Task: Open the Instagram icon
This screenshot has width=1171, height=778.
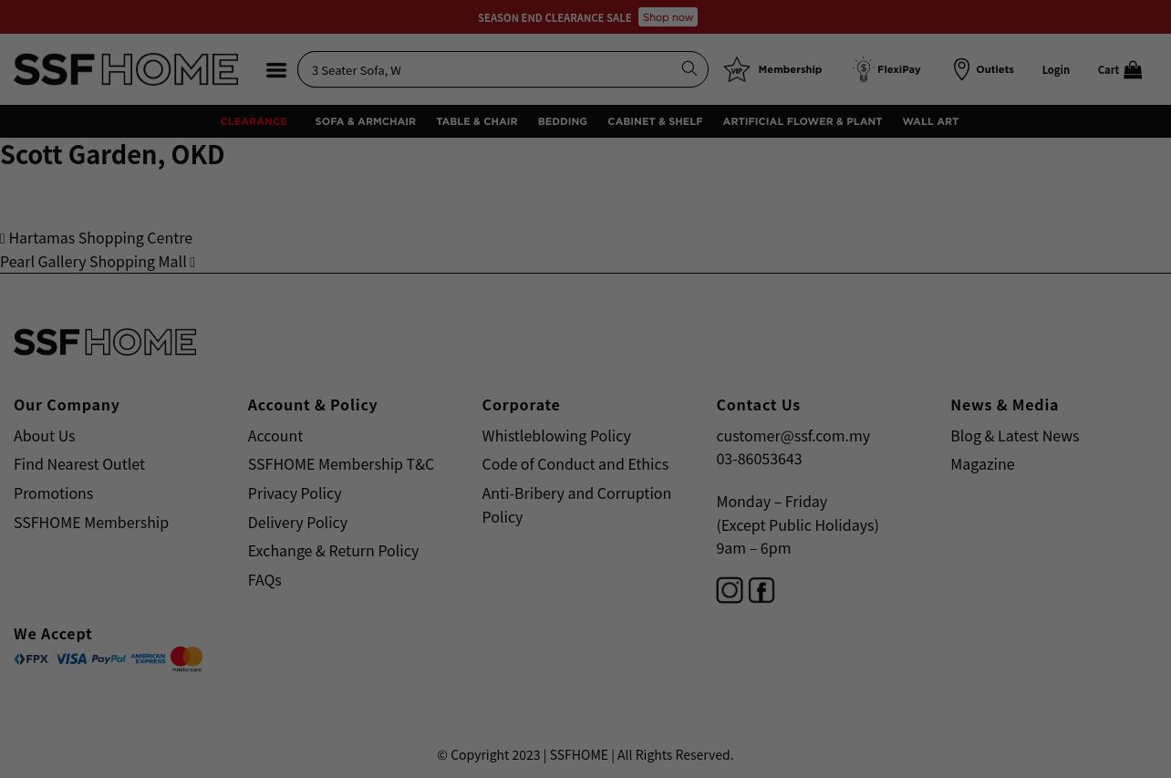Action: [730, 590]
